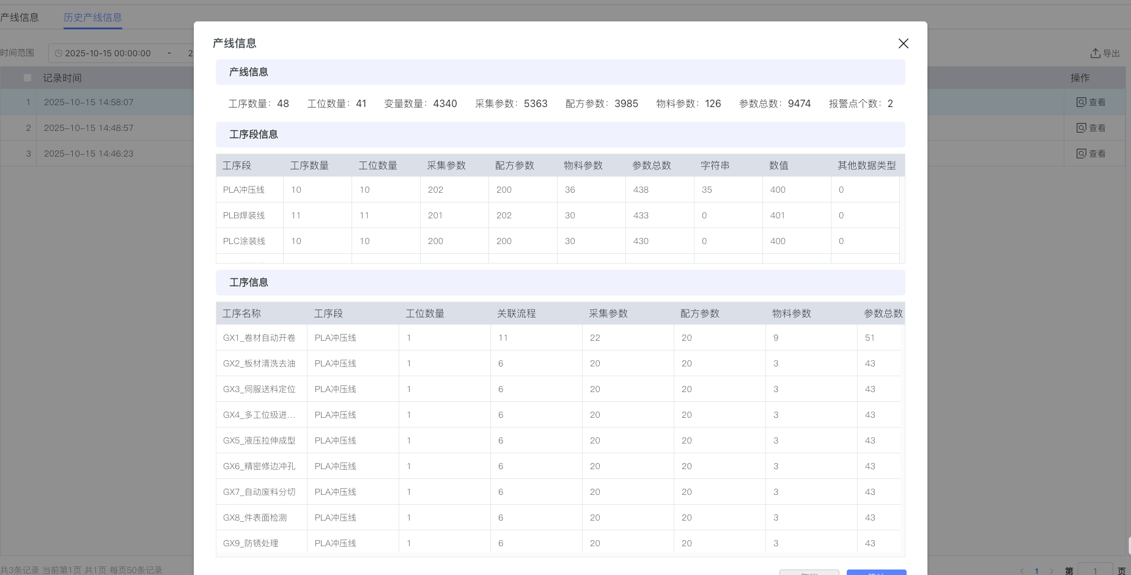The width and height of the screenshot is (1131, 575).
Task: Go to previous page arrow
Action: pos(1022,571)
